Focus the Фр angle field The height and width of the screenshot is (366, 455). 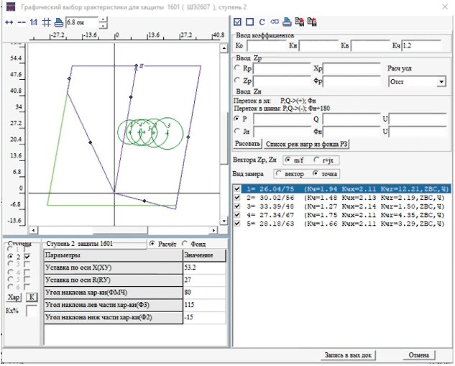pyautogui.click(x=351, y=81)
